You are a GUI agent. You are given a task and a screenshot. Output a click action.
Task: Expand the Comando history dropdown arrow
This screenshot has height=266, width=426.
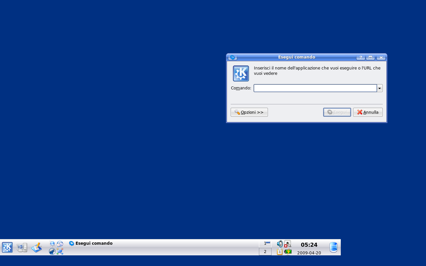(x=379, y=88)
